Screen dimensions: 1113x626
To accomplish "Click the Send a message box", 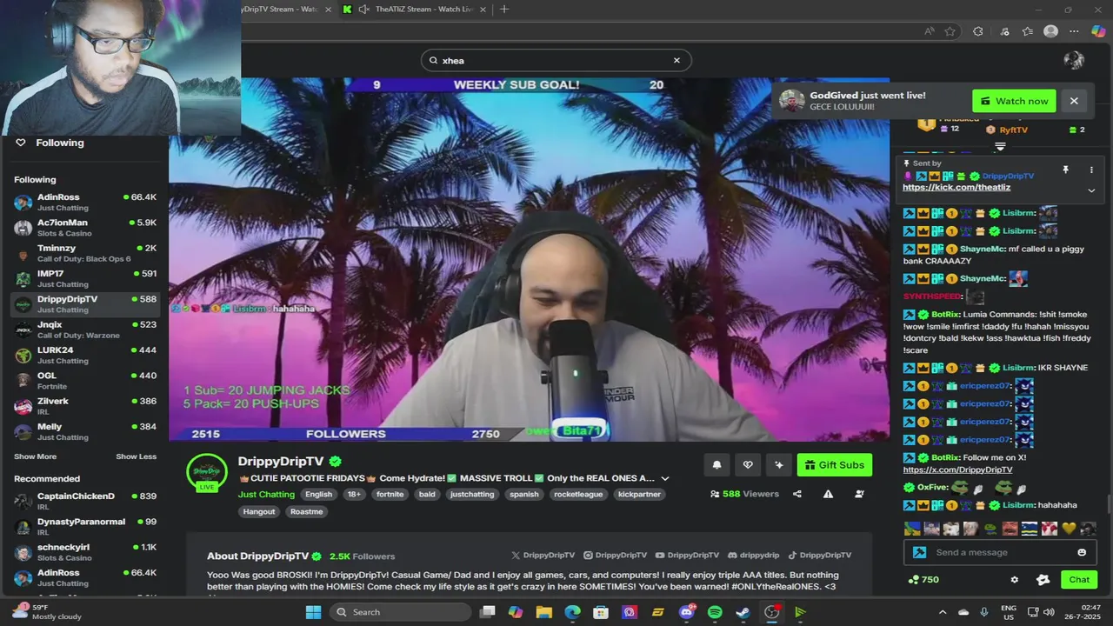I will pos(1000,552).
